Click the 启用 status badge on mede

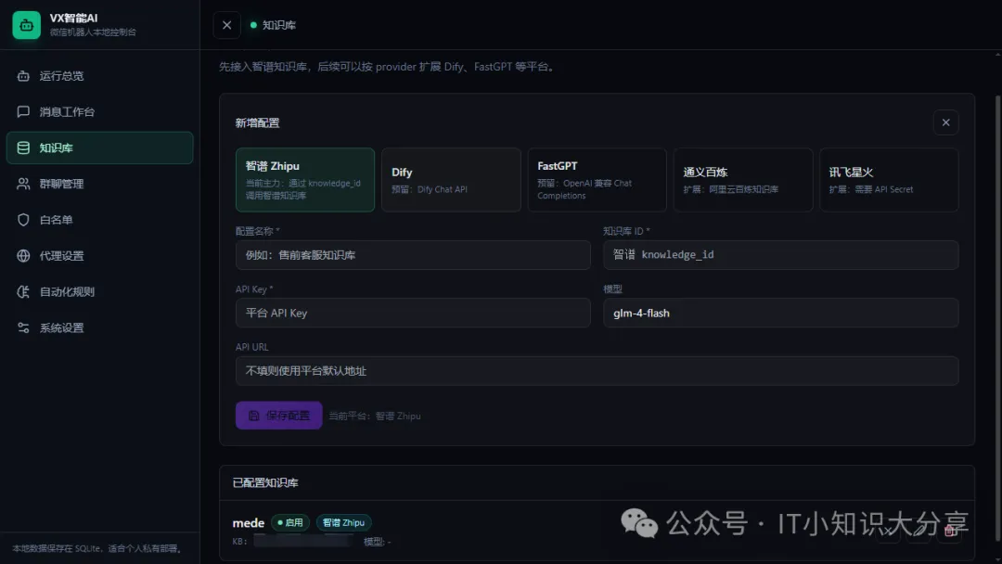tap(290, 522)
